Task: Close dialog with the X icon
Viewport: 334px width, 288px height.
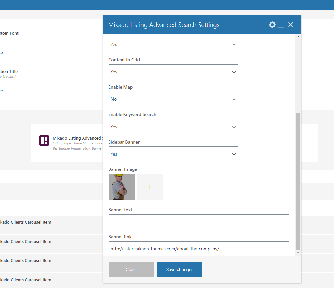Action: (x=290, y=25)
